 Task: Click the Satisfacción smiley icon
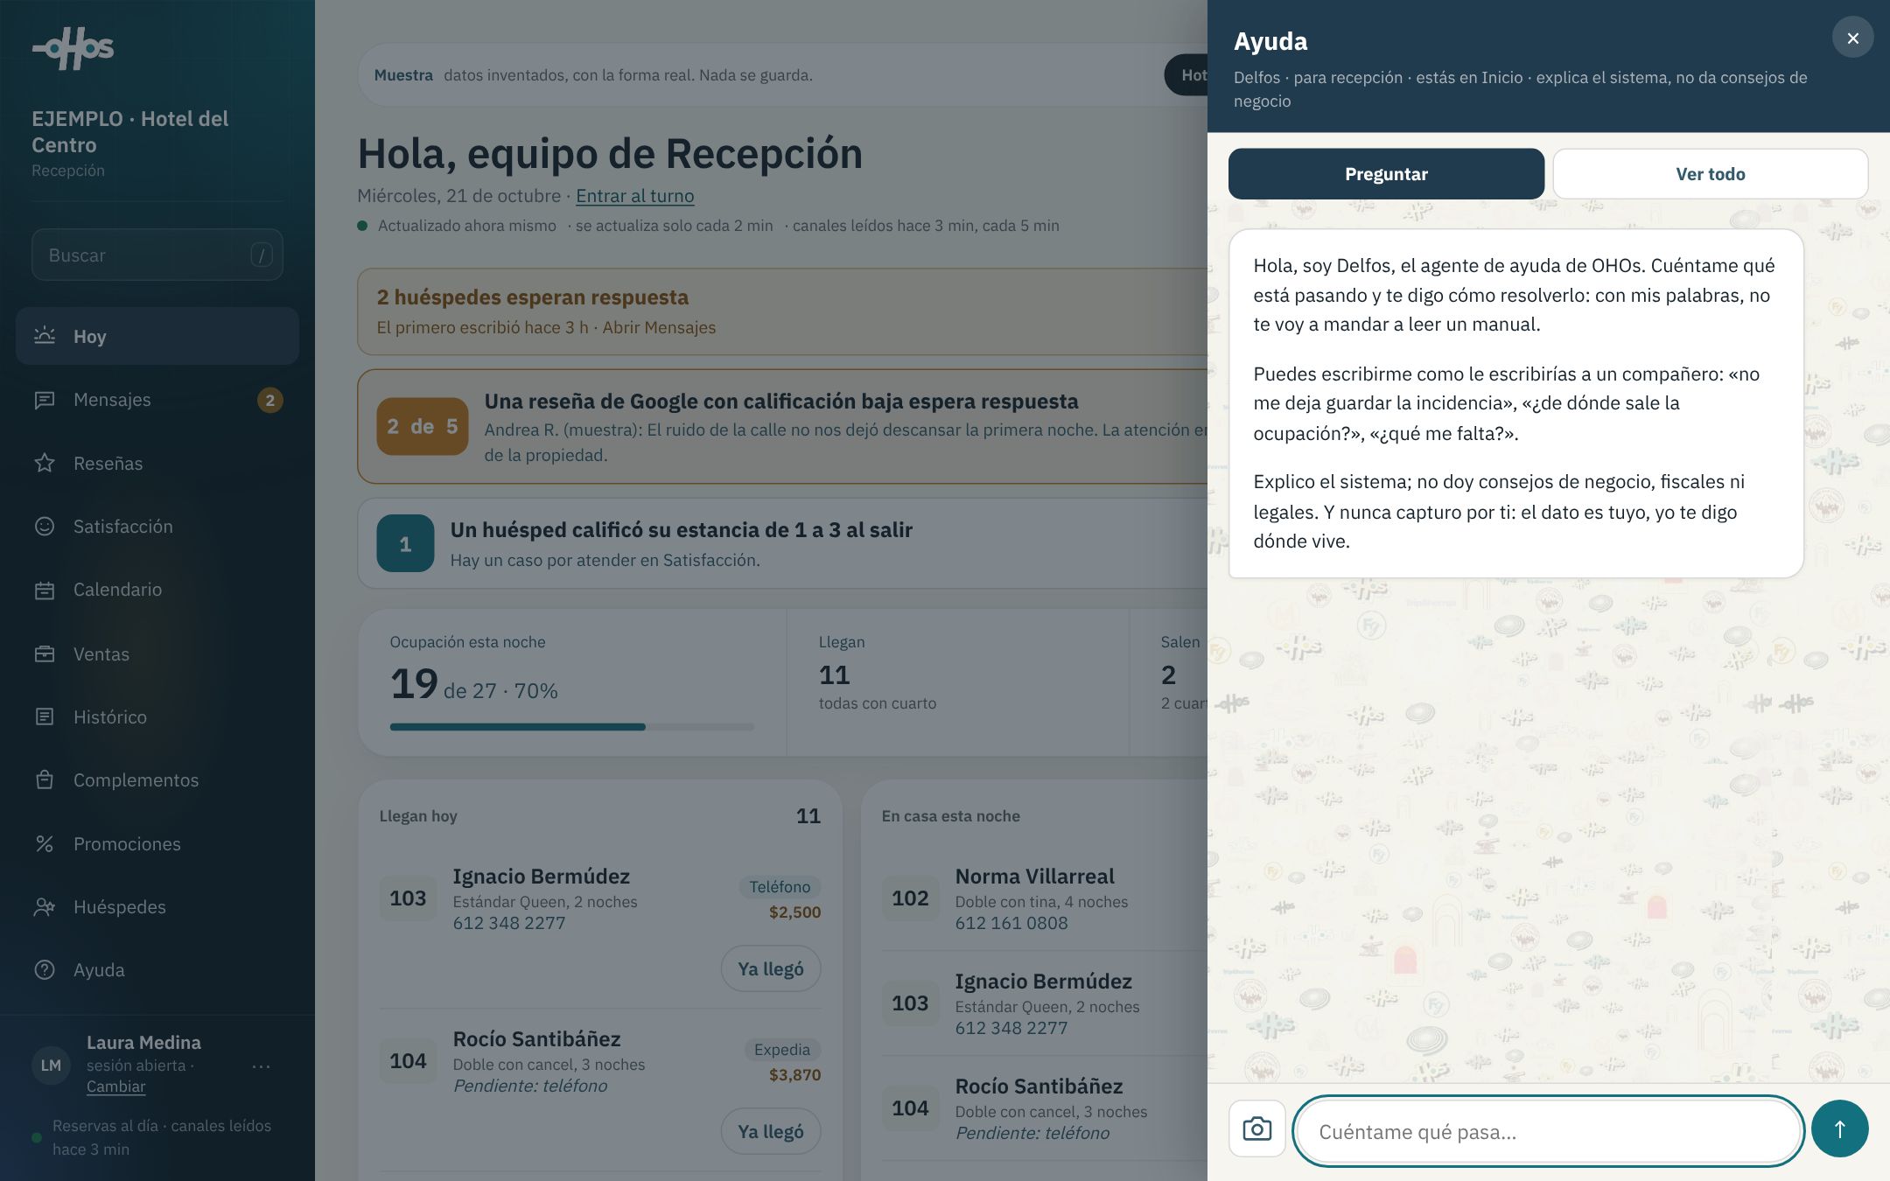(x=45, y=526)
